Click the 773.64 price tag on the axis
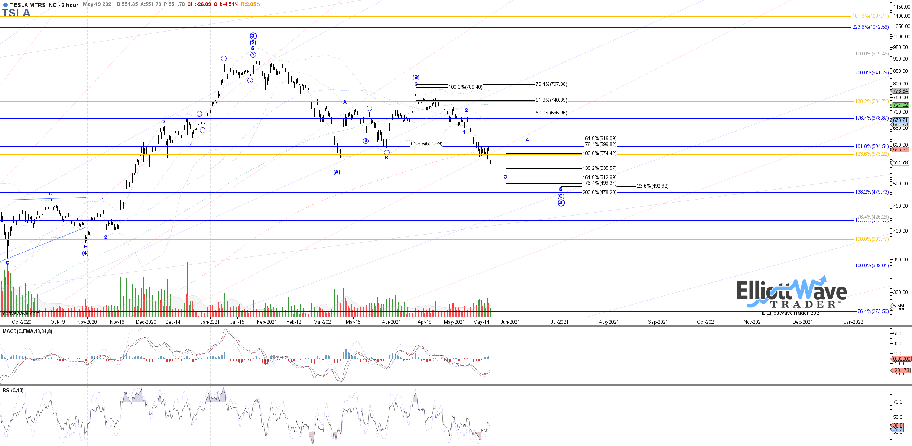Viewport: 912px width, 446px height. pos(900,91)
